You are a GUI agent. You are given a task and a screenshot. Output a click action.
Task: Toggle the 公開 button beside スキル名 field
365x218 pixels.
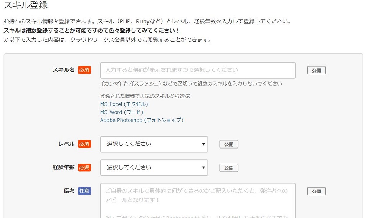316,70
